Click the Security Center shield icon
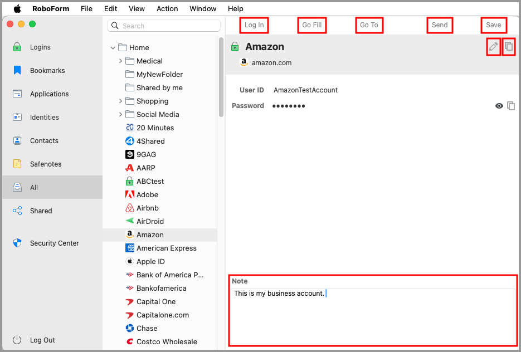The width and height of the screenshot is (521, 352). [17, 243]
